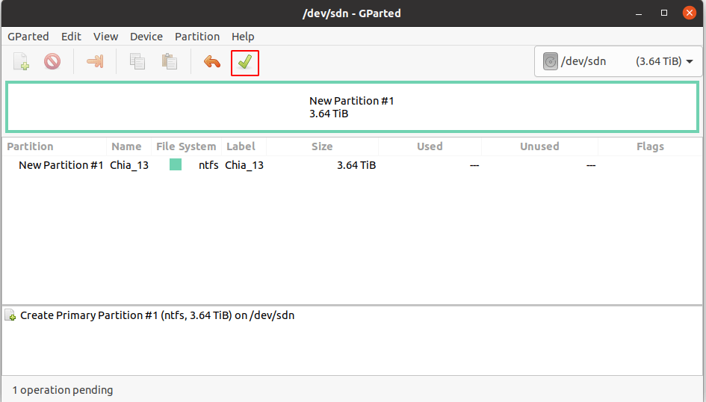
Task: Click the Size column header
Action: (322, 146)
